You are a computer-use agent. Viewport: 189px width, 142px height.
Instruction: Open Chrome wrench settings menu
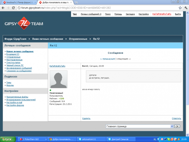(186, 8)
